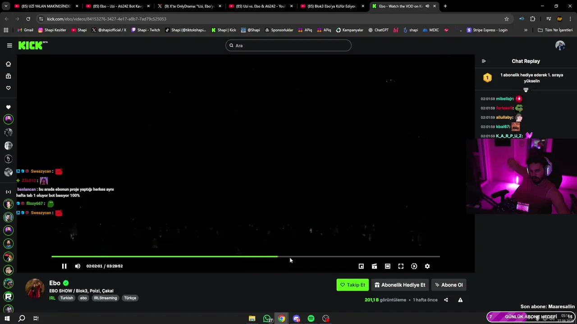Open File Explorer from the taskbar
This screenshot has width=577, height=324.
pos(252,319)
